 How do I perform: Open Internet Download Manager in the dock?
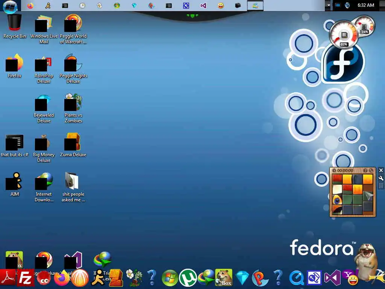pyautogui.click(x=206, y=278)
